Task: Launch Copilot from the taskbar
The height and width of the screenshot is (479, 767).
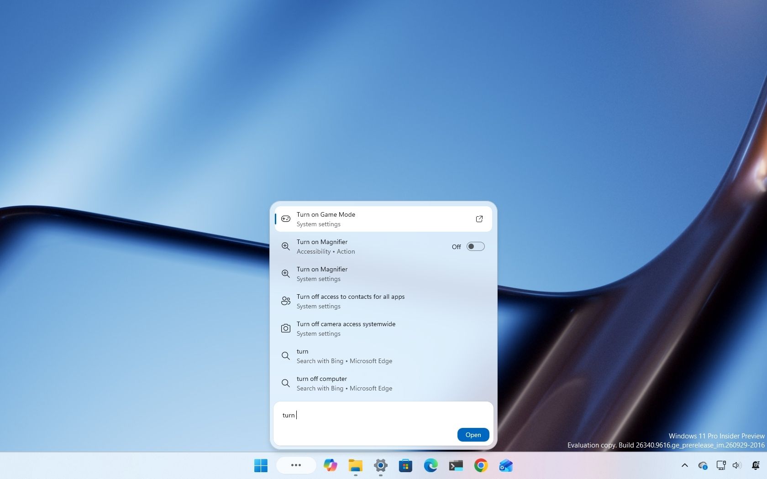Action: coord(330,465)
